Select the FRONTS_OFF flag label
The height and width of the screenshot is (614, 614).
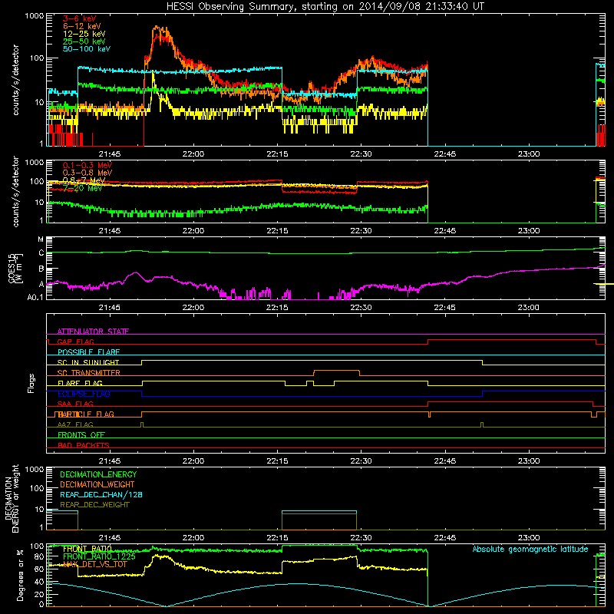81,435
